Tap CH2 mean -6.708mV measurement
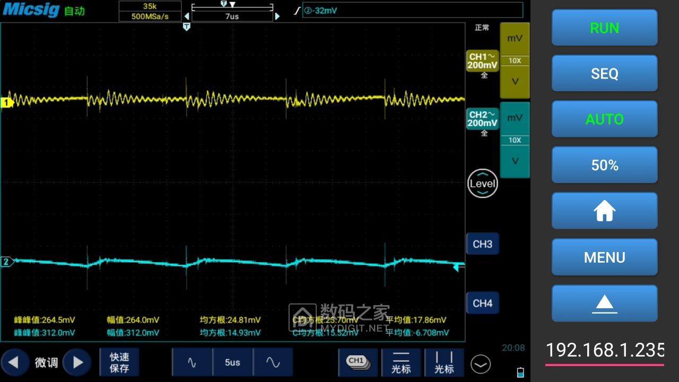Screen dimensions: 679x382 point(417,333)
